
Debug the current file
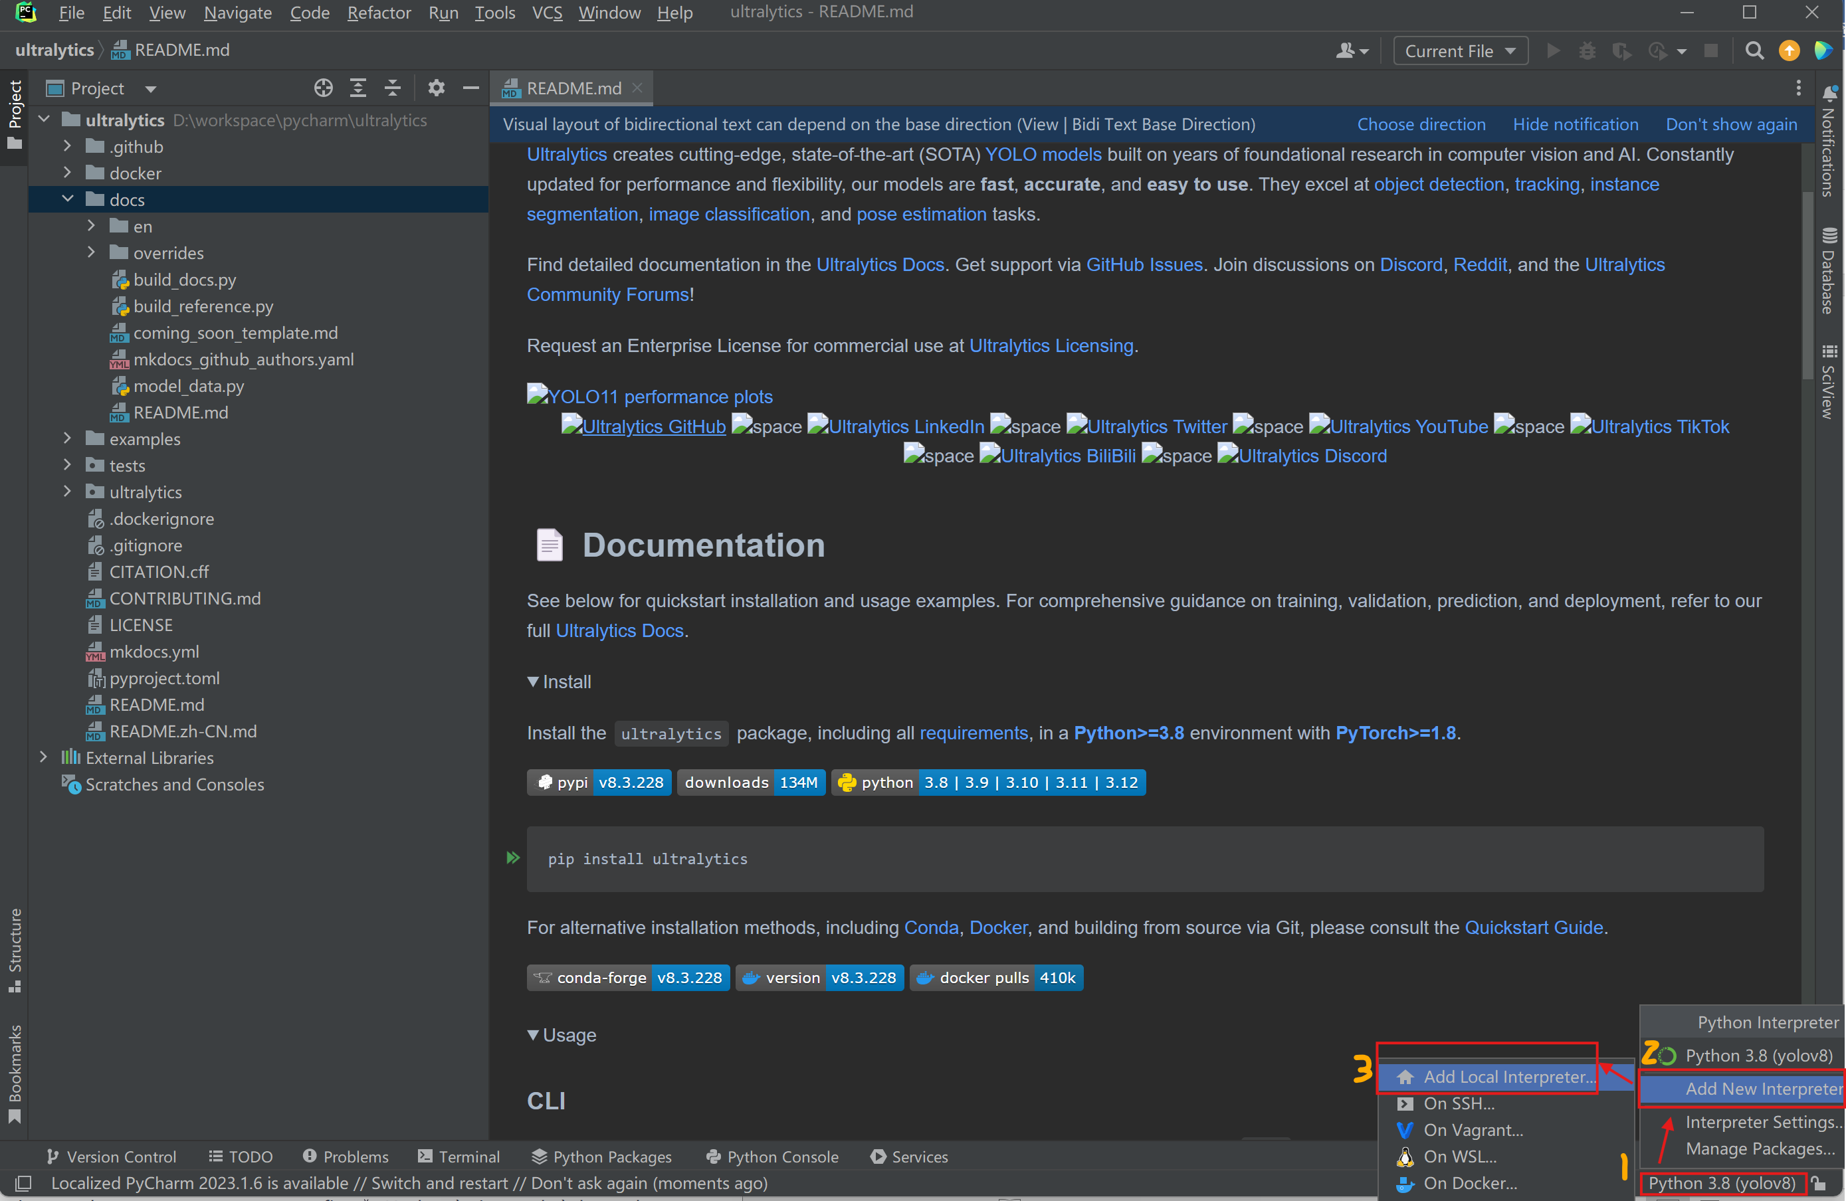(1587, 51)
